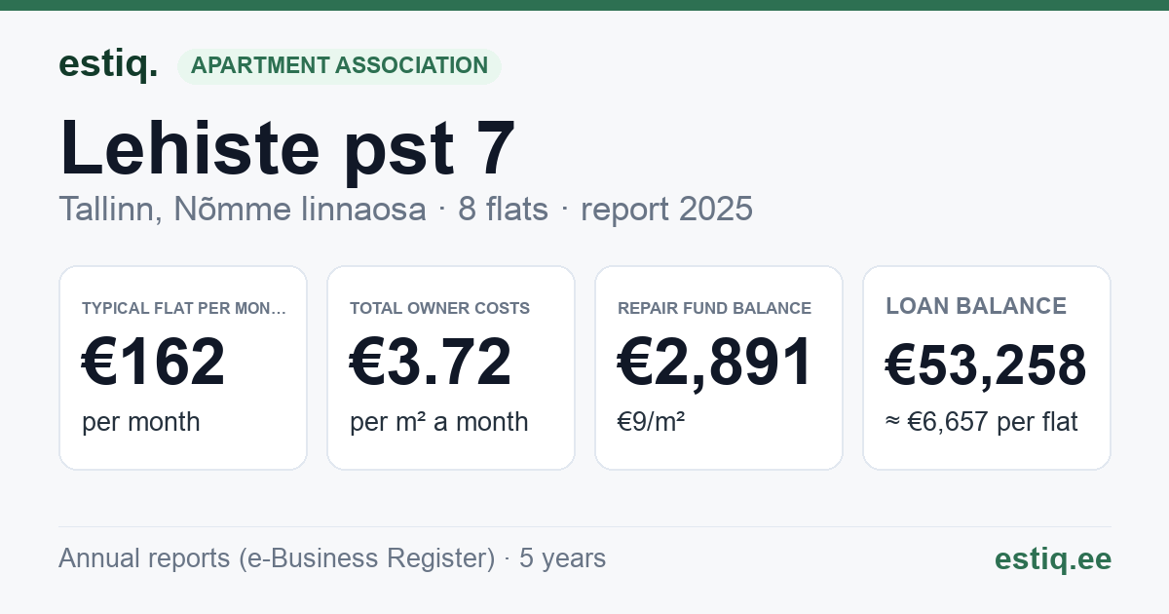Click the €162 value
The width and height of the screenshot is (1169, 614).
[154, 362]
